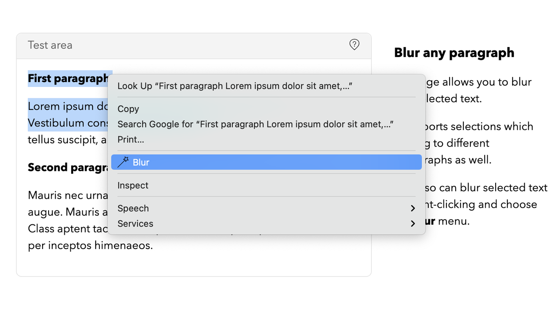The image size is (556, 313).
Task: Click the "Mauris nec urna" text line
Action: [67, 195]
